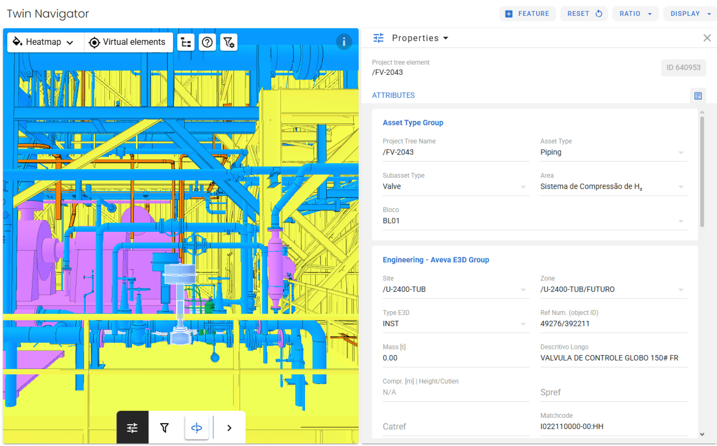Edit the Mass [t] field
The width and height of the screenshot is (717, 446).
point(456,358)
